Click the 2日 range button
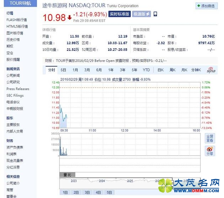Viewport: 224px width, 198px height. click(x=76, y=193)
